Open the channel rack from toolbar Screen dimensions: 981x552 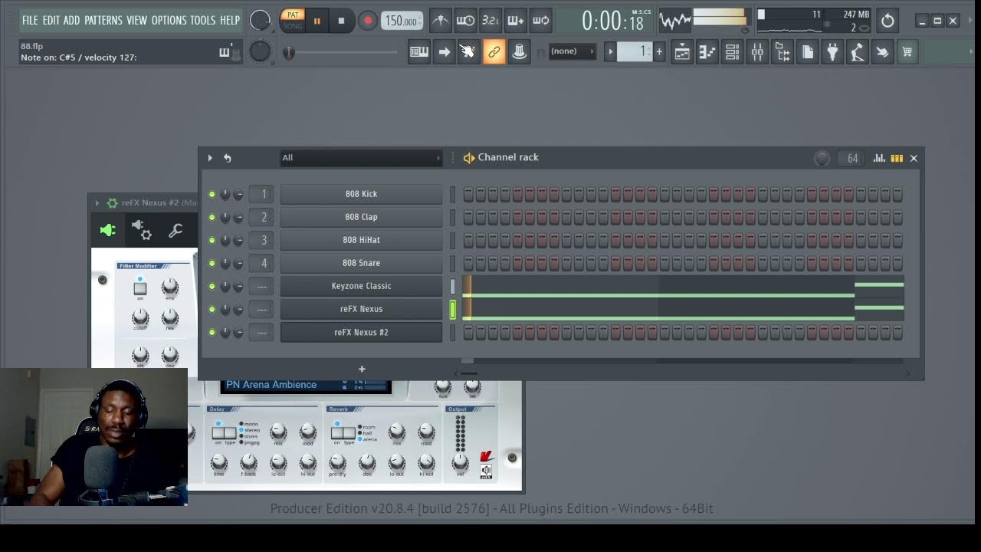(732, 52)
